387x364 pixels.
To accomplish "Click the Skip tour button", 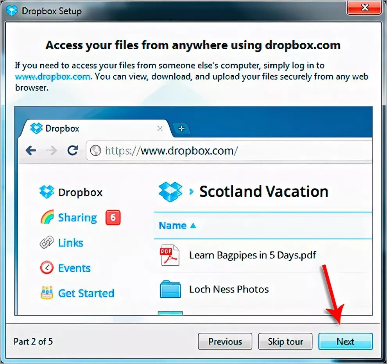I will point(285,341).
